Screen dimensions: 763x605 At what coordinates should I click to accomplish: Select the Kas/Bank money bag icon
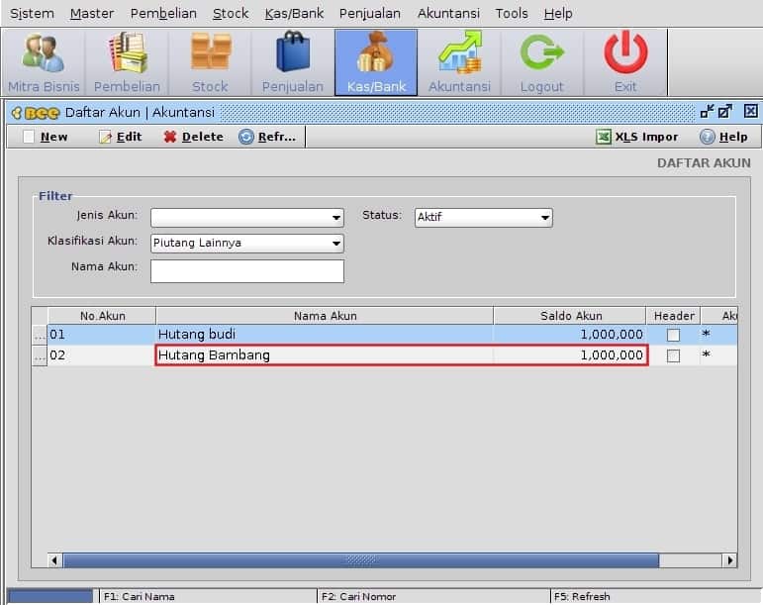click(x=376, y=62)
